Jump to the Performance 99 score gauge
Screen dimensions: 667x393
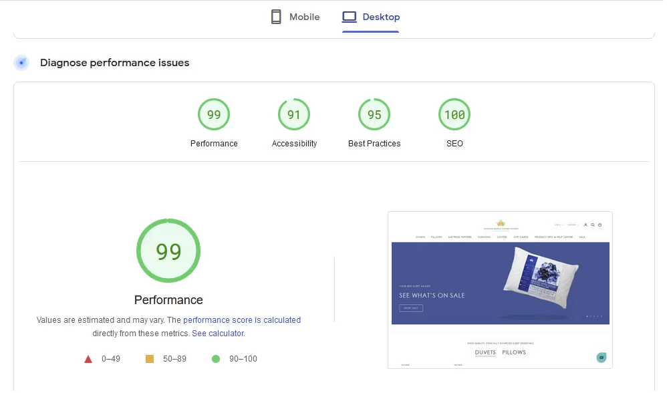coord(214,115)
